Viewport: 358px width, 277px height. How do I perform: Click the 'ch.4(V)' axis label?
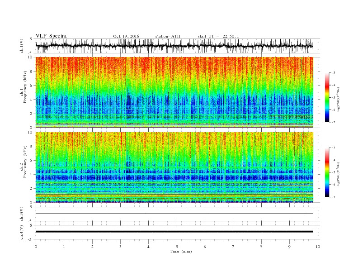(x=22, y=232)
